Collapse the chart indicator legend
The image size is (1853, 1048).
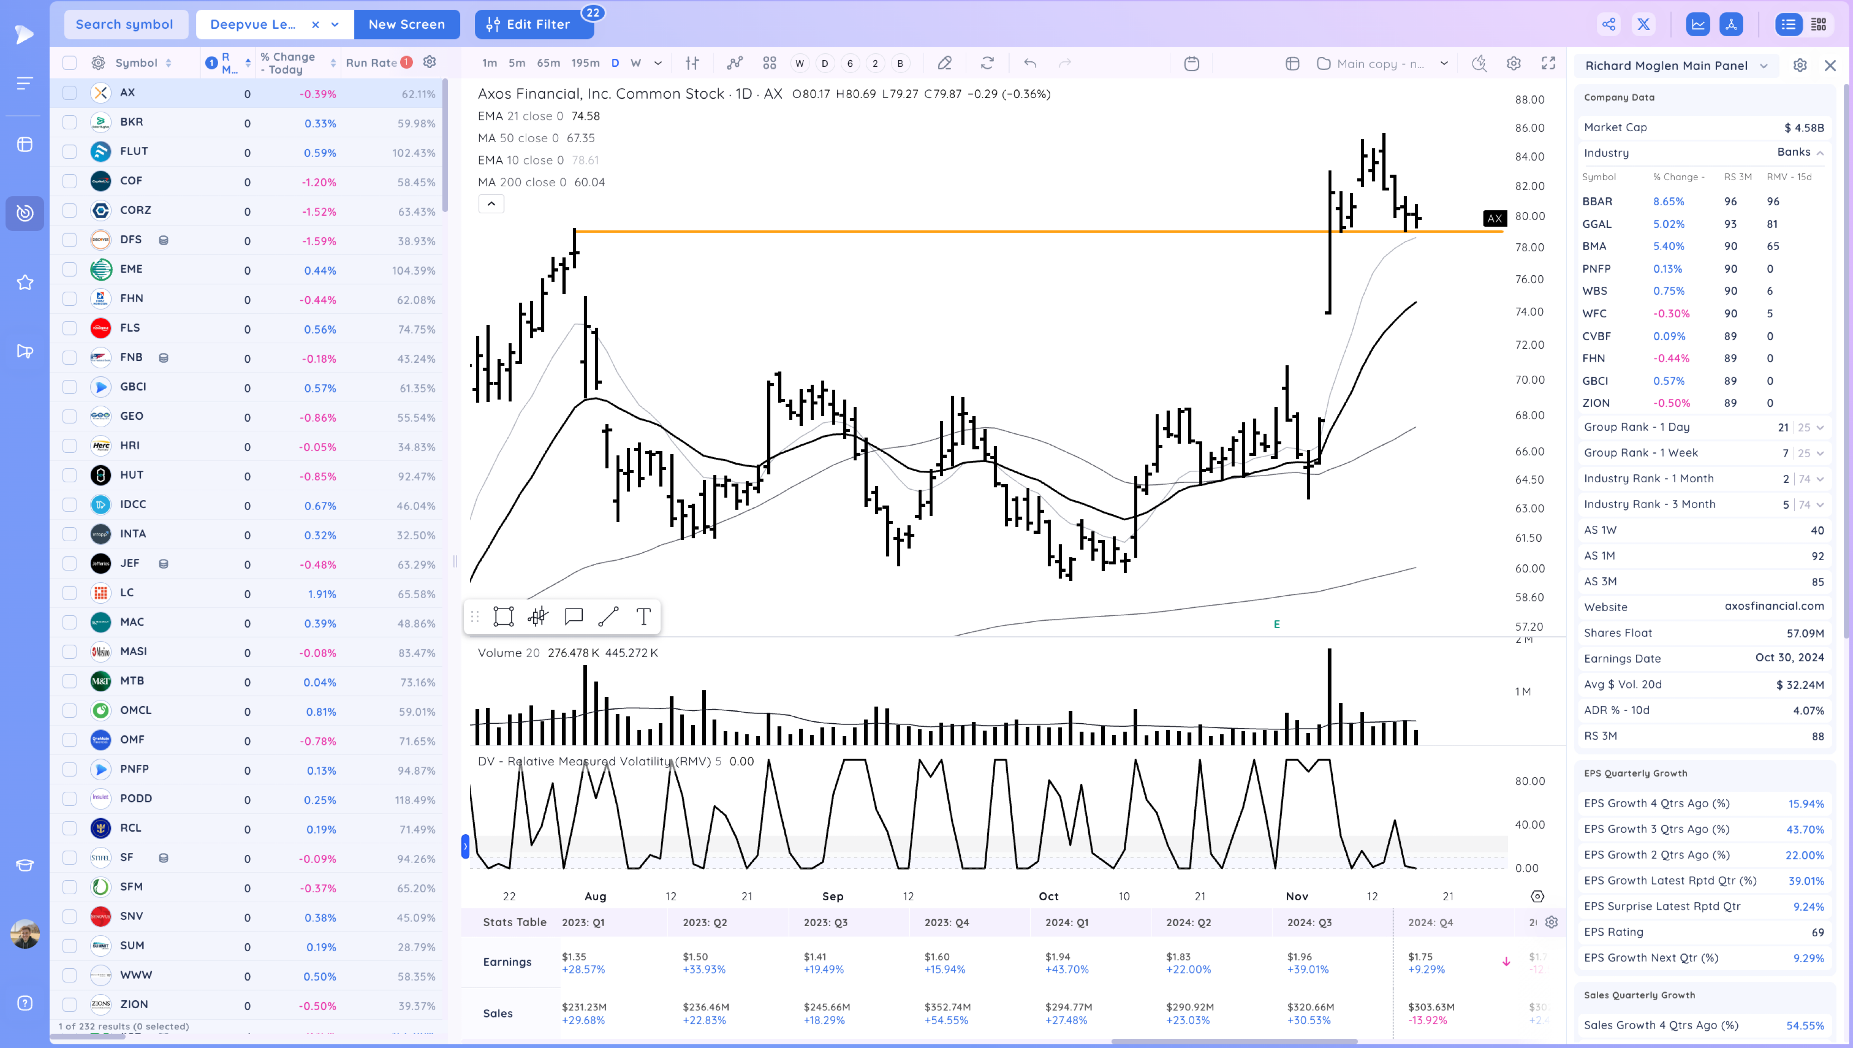[x=491, y=204]
